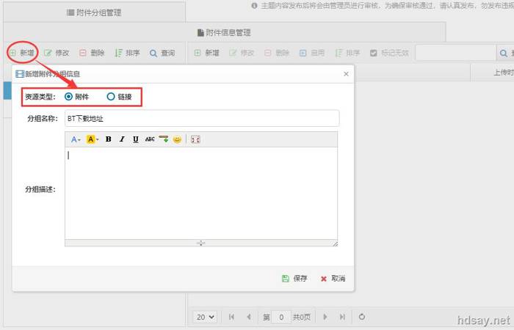Image resolution: width=514 pixels, height=330 pixels.
Task: Click 排序 in the attachment info toolbar
Action: [x=347, y=53]
